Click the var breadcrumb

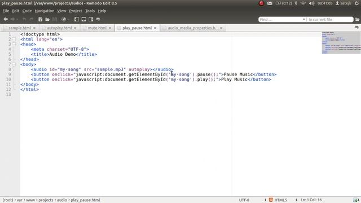[x=20, y=200]
